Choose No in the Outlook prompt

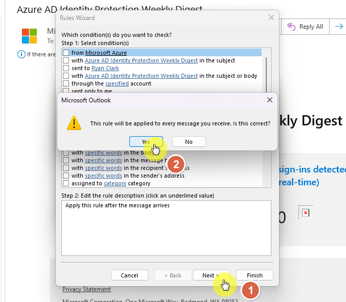point(189,142)
